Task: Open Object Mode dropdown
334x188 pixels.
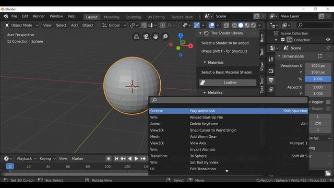Action: click(x=22, y=26)
